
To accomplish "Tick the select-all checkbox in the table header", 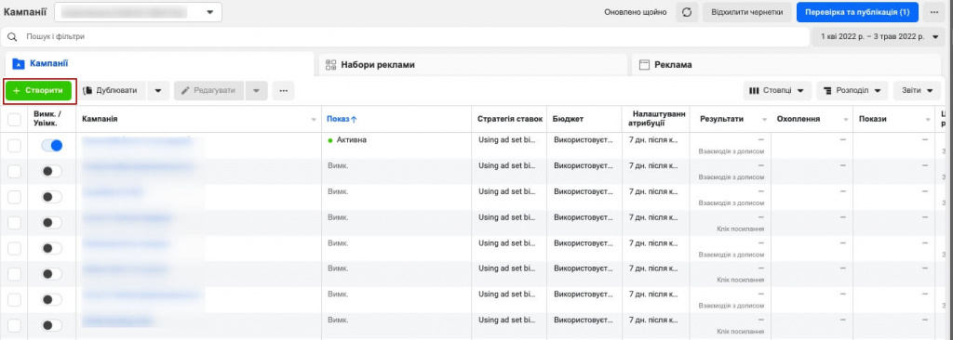I will click(14, 120).
